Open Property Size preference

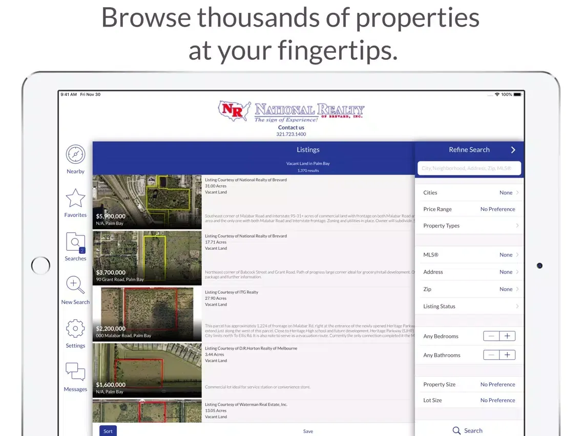[x=469, y=384]
